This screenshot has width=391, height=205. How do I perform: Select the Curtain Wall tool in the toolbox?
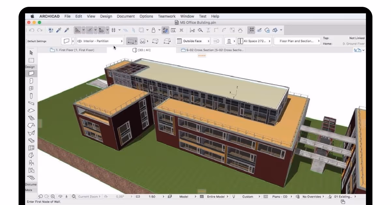(x=31, y=148)
